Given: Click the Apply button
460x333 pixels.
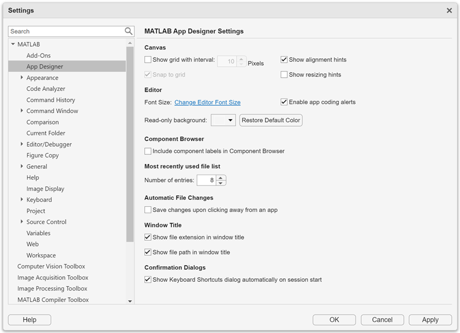Looking at the screenshot, I should (430, 320).
